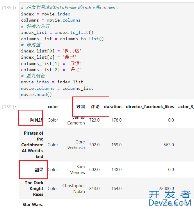194x209 pixels.
Task: Click the output prompt label [139]
Action: coord(9,107)
